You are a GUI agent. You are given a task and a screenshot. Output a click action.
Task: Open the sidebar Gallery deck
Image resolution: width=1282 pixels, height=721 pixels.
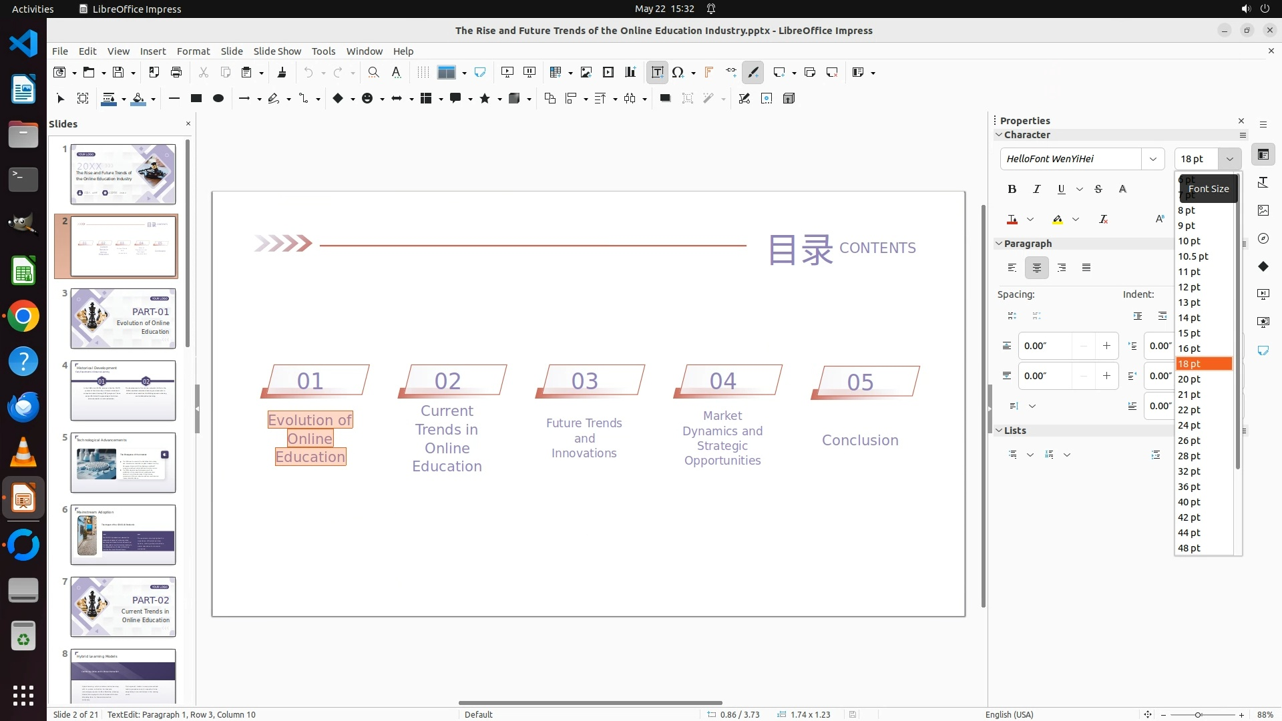coord(1263,210)
